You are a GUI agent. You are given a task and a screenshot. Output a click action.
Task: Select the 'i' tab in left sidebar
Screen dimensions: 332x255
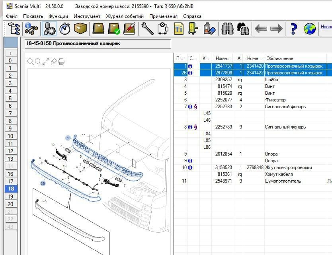(10, 53)
